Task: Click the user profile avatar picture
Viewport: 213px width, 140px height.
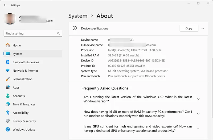Action: [9, 19]
